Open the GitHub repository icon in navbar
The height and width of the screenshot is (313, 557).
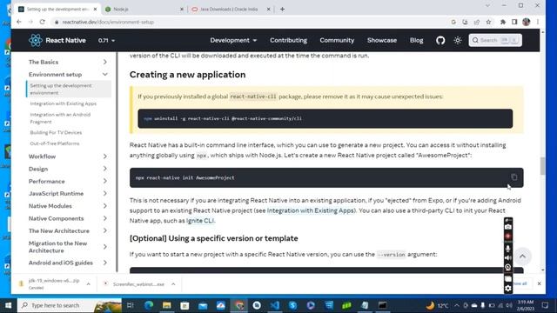(440, 41)
